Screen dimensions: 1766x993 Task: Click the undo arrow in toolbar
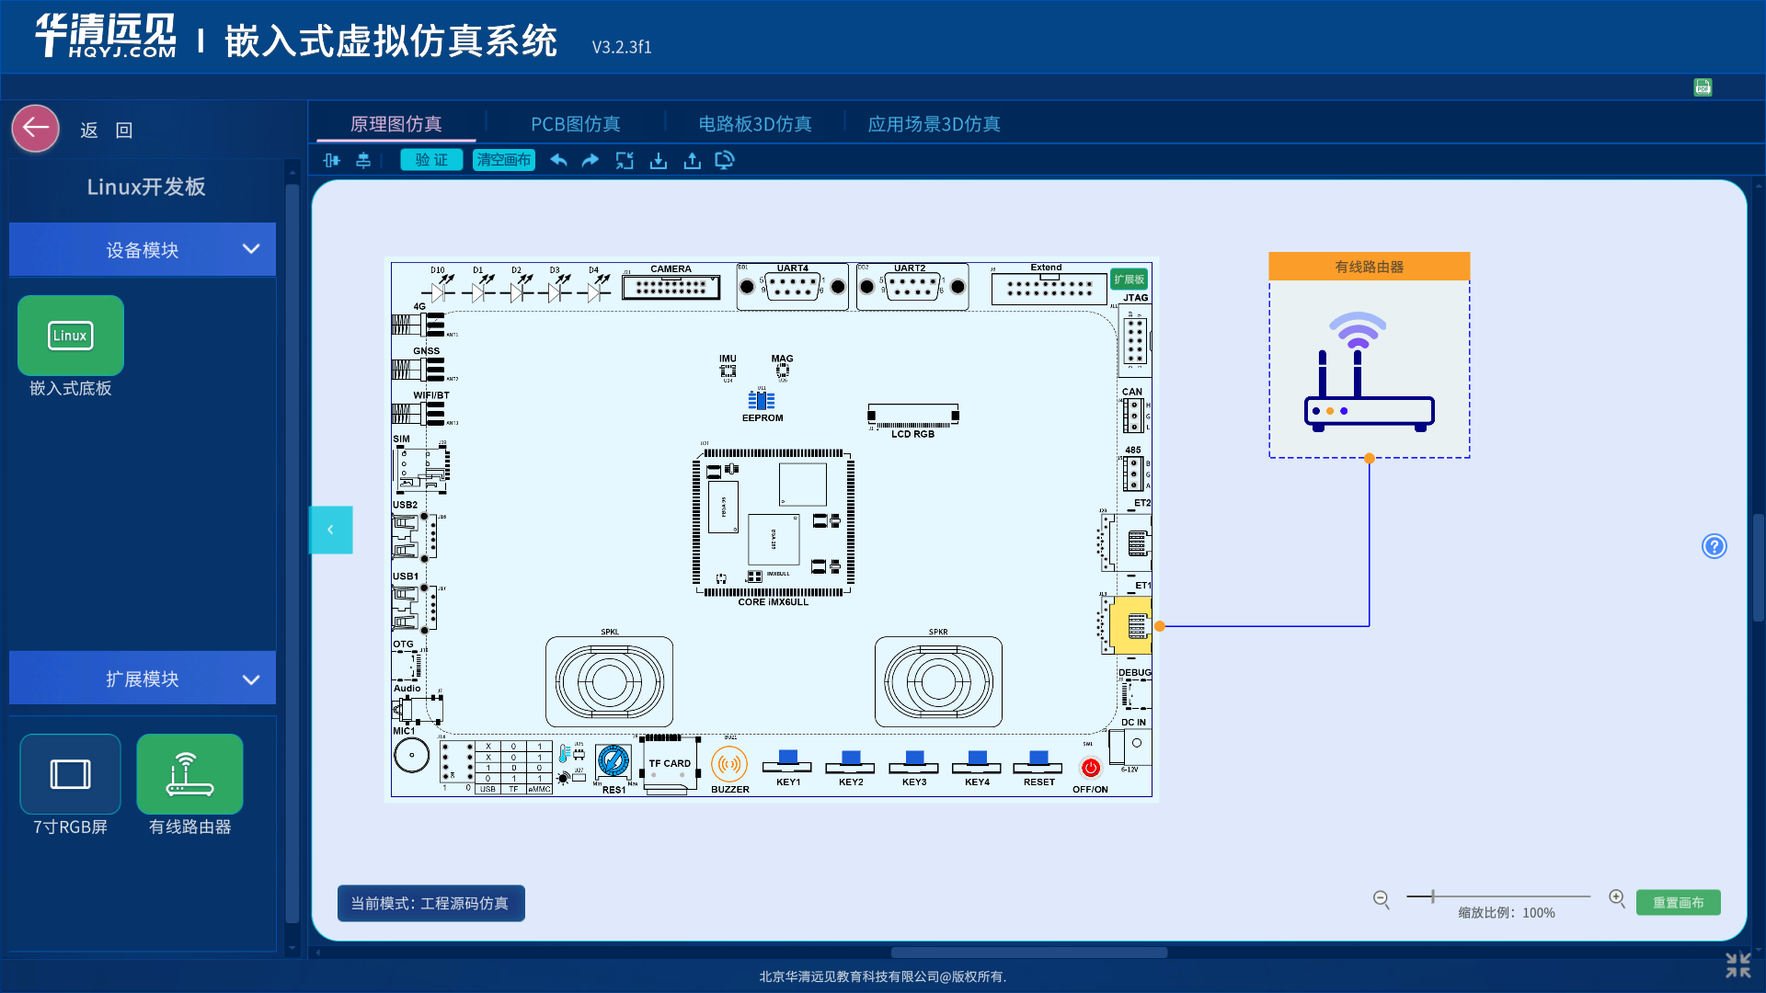pyautogui.click(x=558, y=160)
